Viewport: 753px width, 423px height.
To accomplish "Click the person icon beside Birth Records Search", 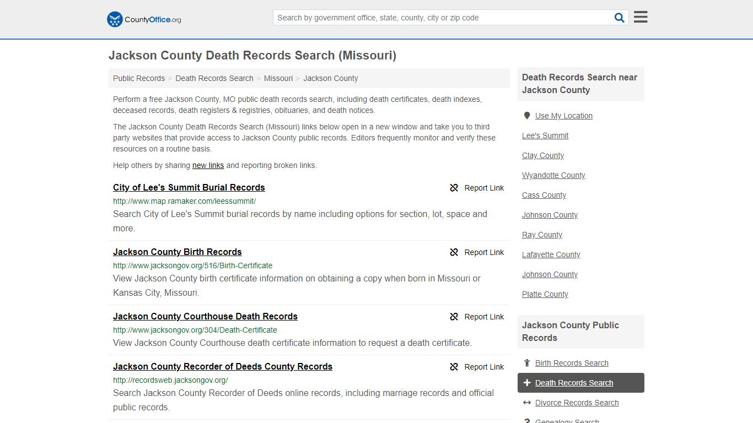I will (527, 363).
